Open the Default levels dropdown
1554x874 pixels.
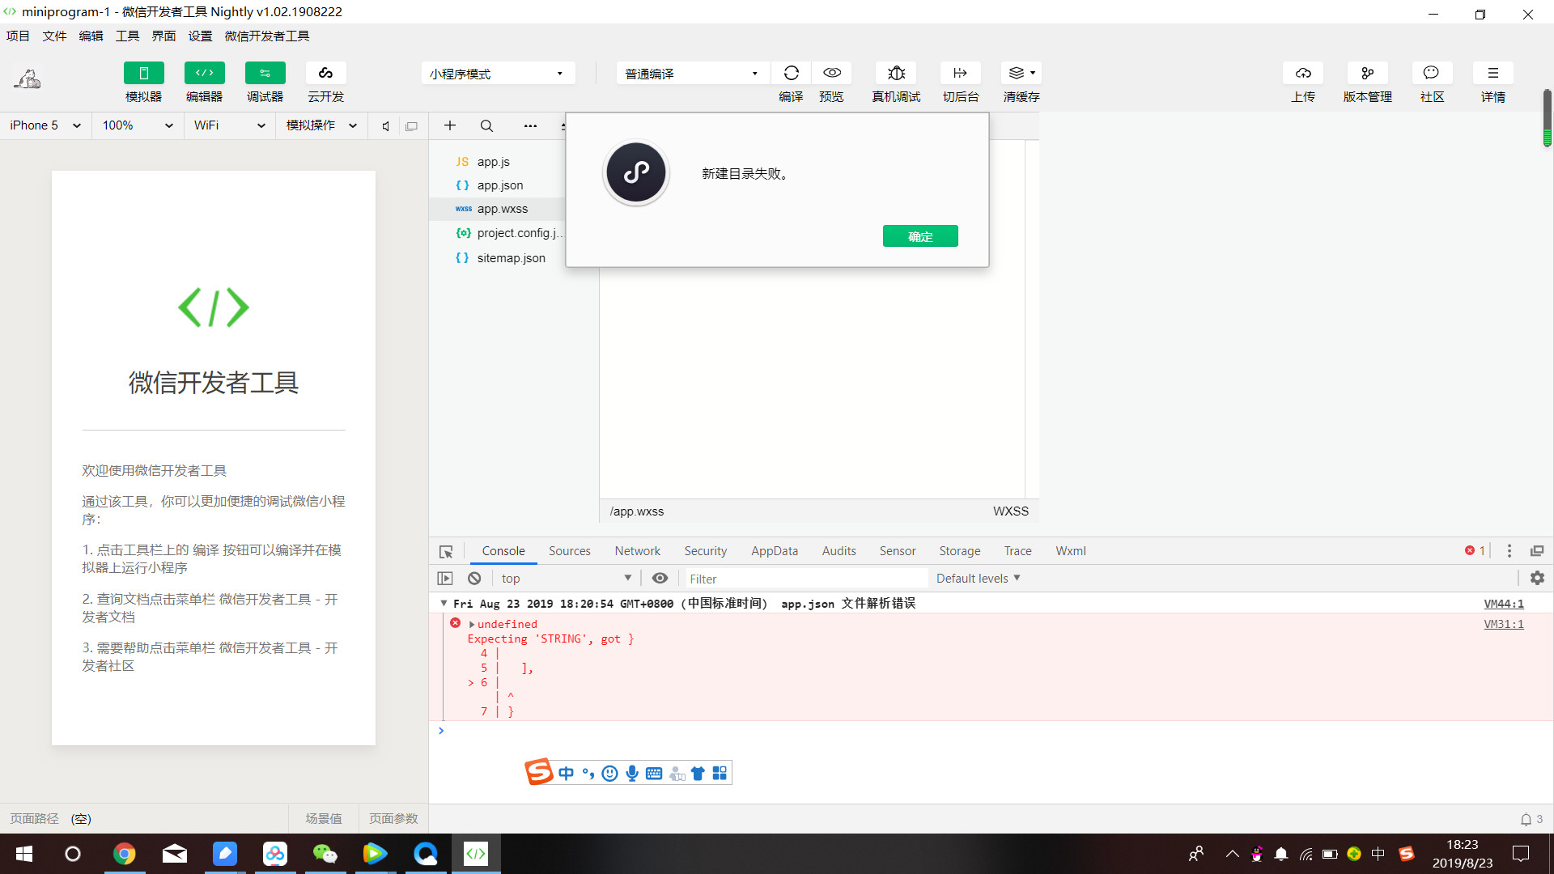979,578
